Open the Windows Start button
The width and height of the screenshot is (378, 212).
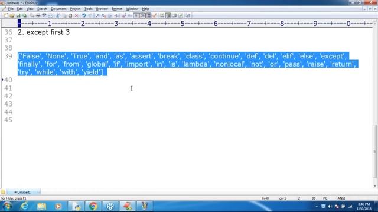click(7, 206)
